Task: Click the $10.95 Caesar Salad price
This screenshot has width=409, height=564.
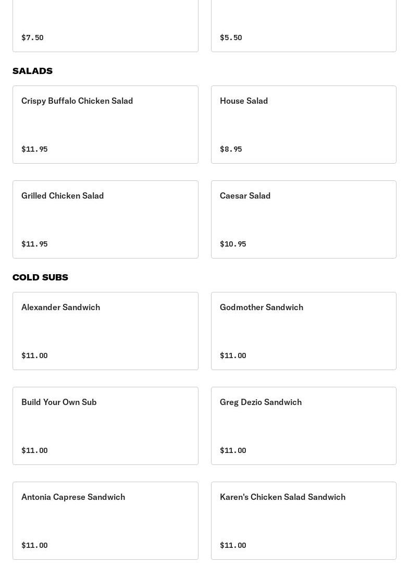Action: pyautogui.click(x=233, y=244)
